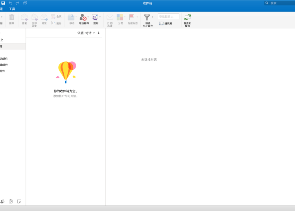Switch to Notes view in bottom bar
The width and height of the screenshot is (295, 211).
(x=19, y=201)
